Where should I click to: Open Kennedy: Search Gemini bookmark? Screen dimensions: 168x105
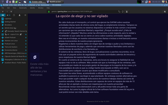coord(14,31)
